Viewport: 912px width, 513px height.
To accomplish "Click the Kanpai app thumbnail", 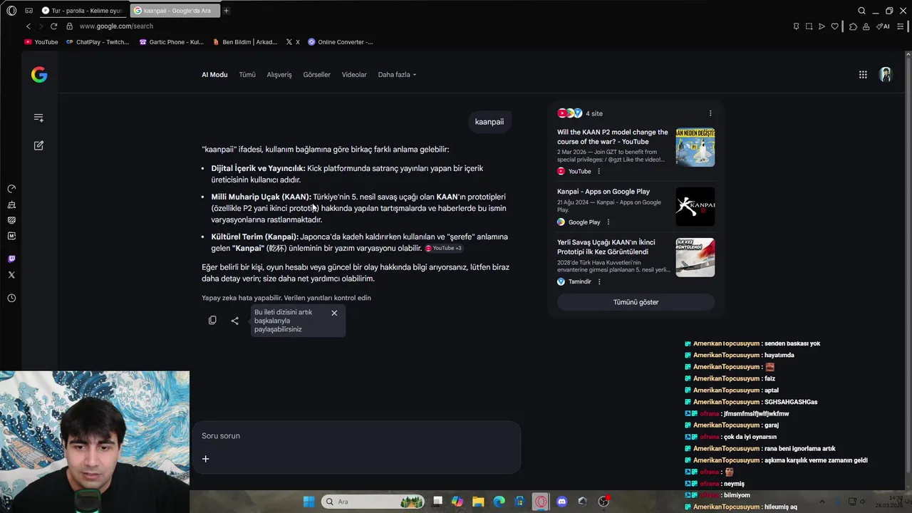I will [695, 207].
